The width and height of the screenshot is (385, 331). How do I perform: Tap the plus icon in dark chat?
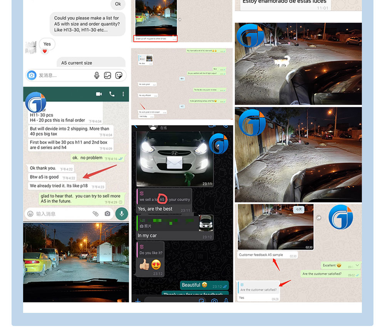(138, 300)
